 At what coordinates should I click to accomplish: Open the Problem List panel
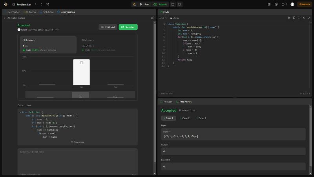click(x=22, y=4)
